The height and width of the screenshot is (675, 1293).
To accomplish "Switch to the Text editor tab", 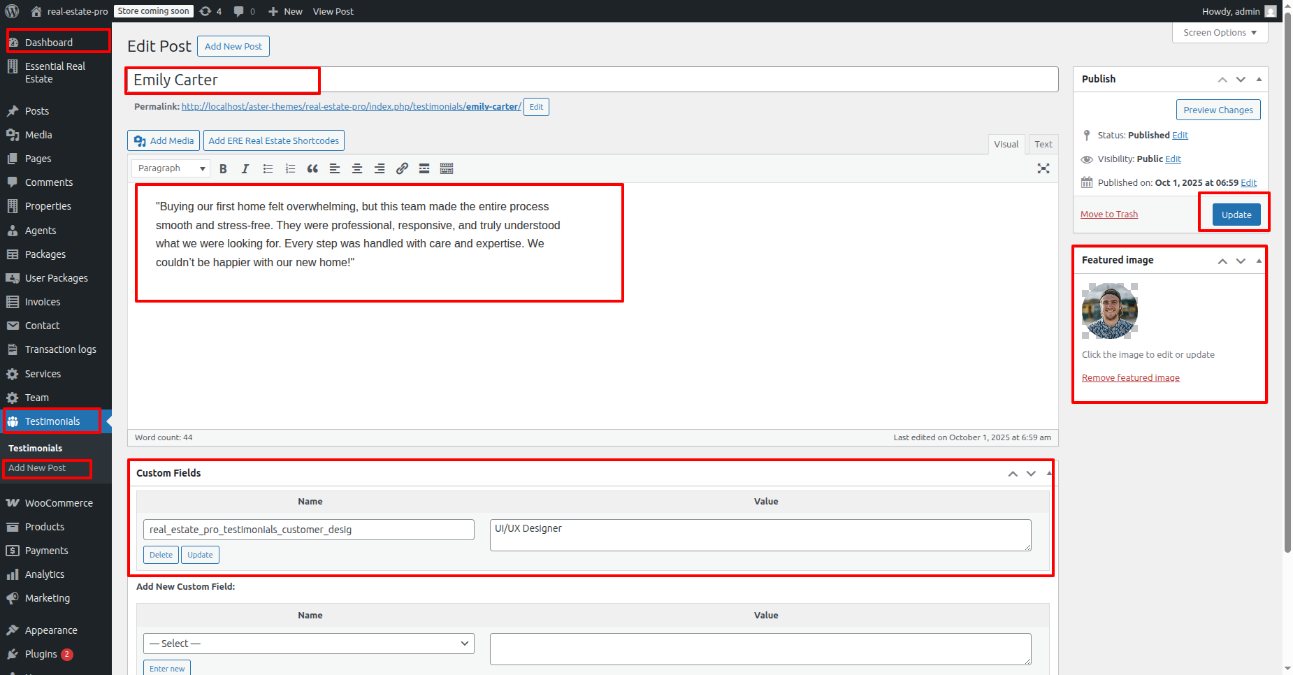I will [x=1043, y=145].
